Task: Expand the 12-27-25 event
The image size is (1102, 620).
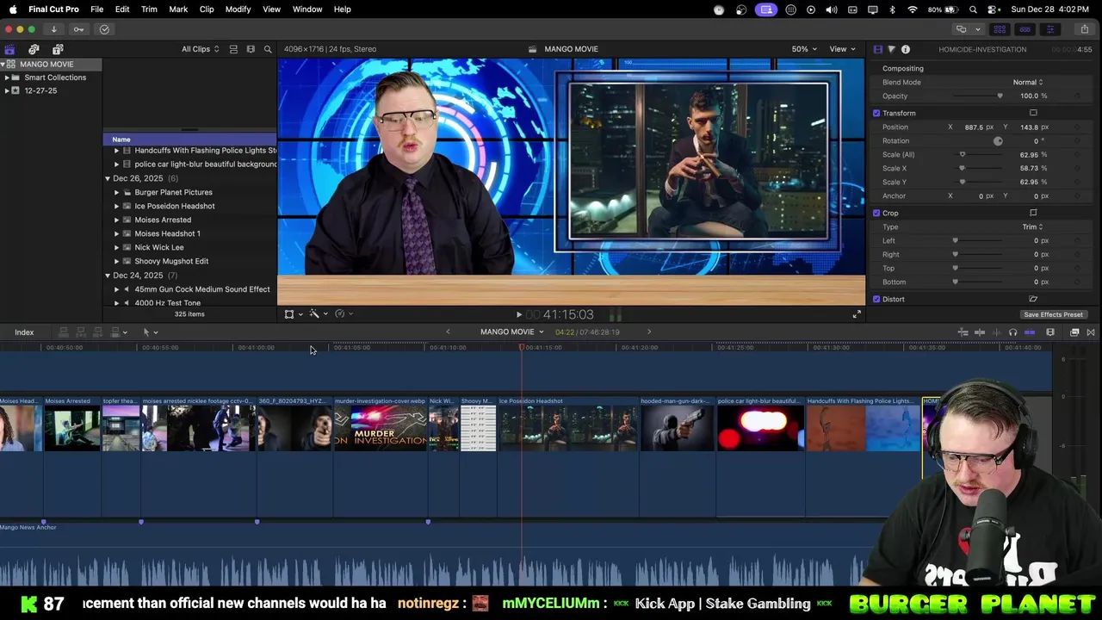Action: 7,90
